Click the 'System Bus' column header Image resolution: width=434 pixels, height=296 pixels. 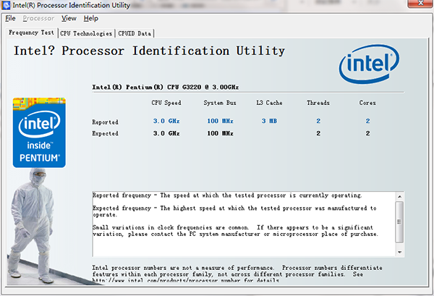pos(220,103)
